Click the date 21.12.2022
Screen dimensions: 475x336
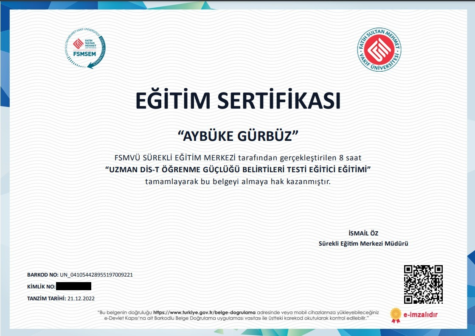click(81, 299)
